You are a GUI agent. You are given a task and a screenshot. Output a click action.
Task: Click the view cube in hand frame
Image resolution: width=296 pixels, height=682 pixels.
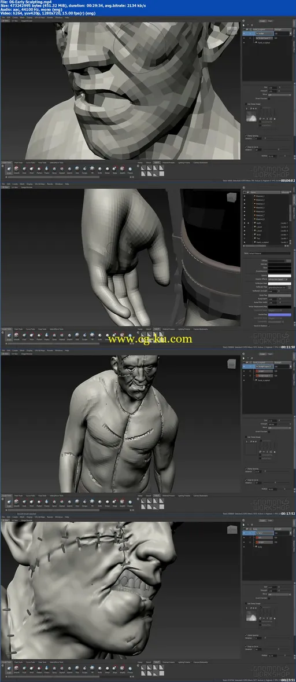click(x=232, y=196)
